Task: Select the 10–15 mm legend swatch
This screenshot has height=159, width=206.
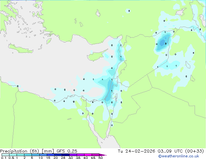Action: click(43, 155)
